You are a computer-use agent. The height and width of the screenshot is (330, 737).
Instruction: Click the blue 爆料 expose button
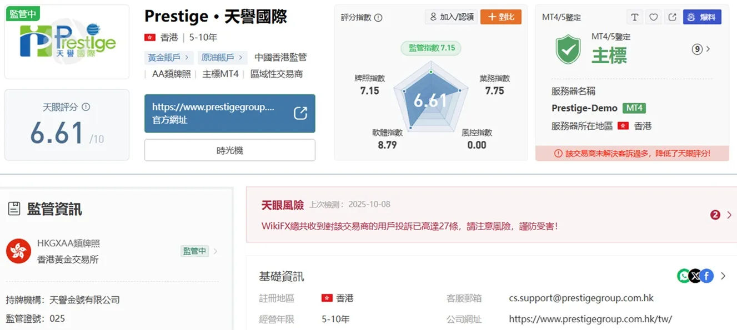click(x=702, y=17)
